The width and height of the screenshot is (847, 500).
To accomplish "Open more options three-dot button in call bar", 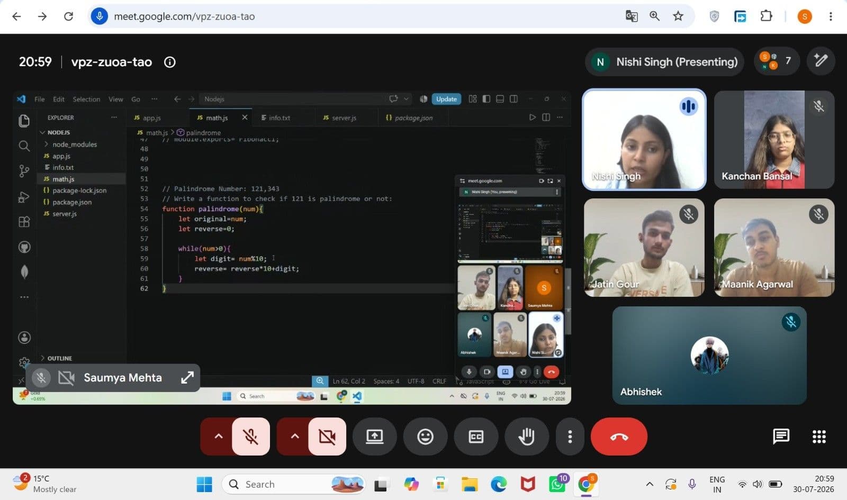I will [x=570, y=437].
